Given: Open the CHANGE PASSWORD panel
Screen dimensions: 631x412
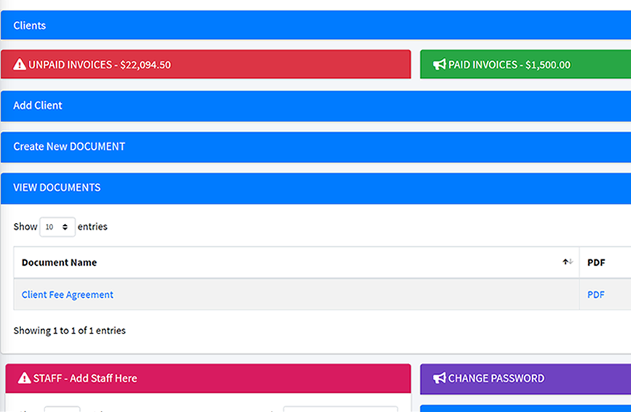Looking at the screenshot, I should [x=525, y=378].
